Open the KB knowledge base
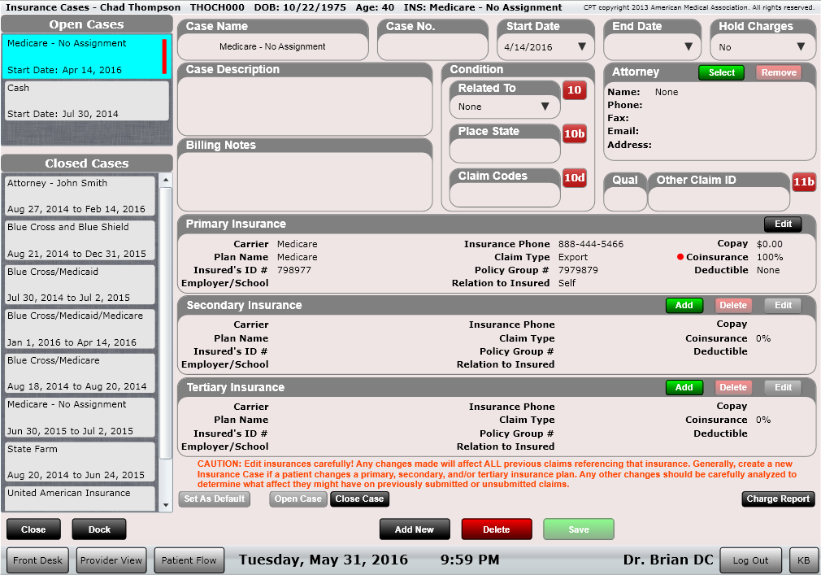This screenshot has height=575, width=821. 803,560
